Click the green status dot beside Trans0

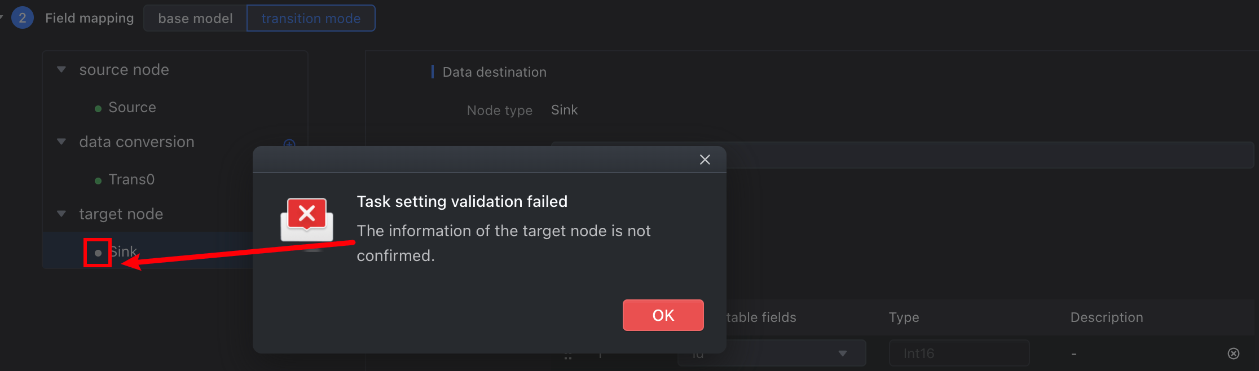coord(98,181)
